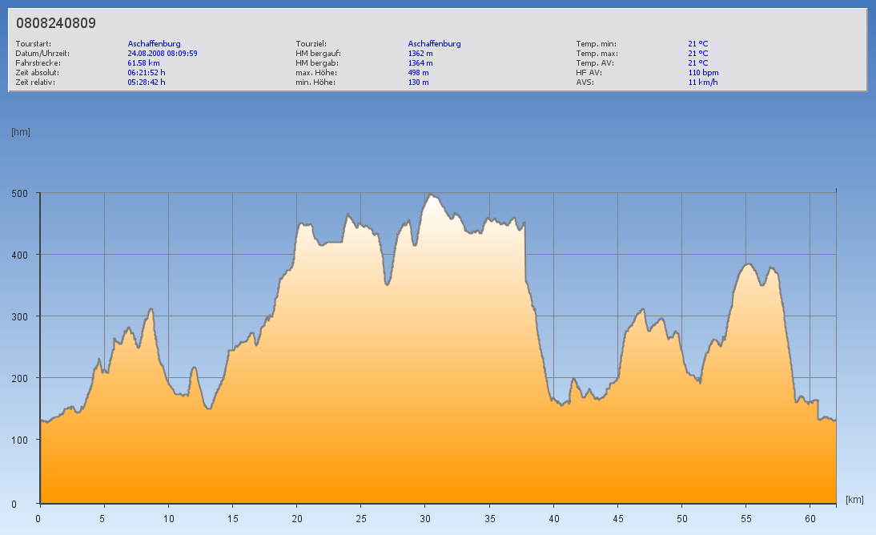
Task: Select the HM bergab value 1364 m
Action: (420, 62)
